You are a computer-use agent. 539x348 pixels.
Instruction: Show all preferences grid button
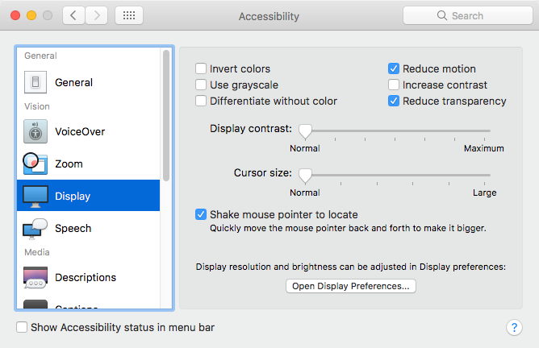tap(129, 15)
